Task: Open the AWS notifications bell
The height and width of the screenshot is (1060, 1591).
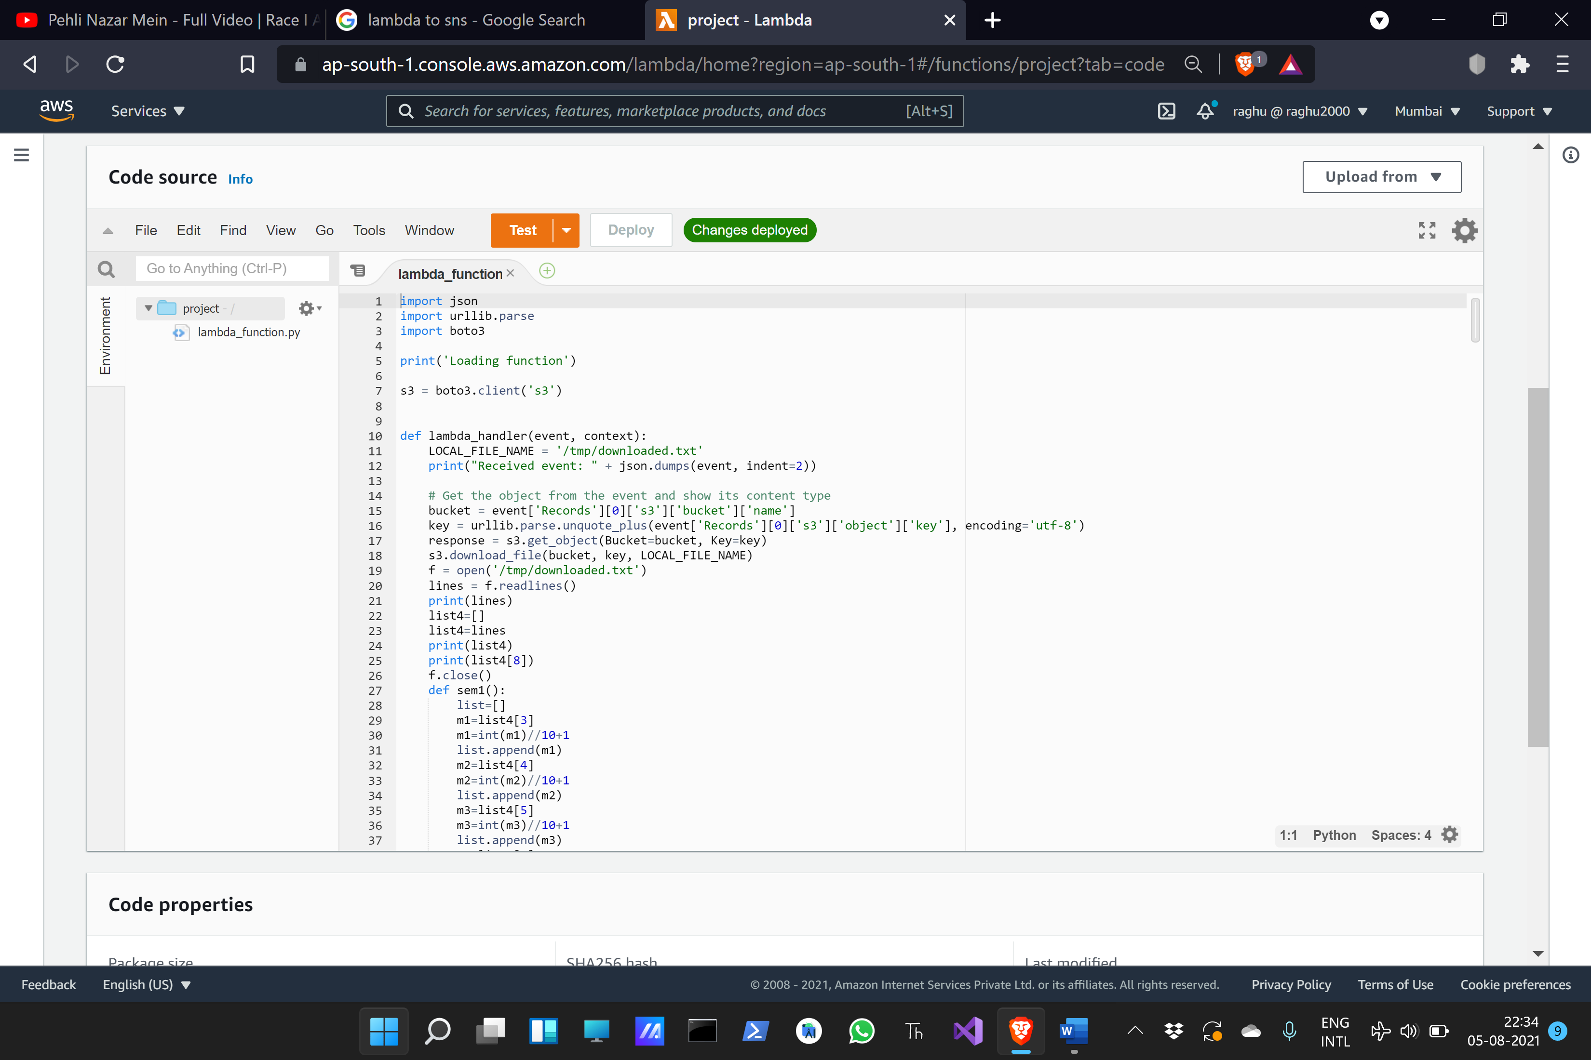Action: point(1205,111)
